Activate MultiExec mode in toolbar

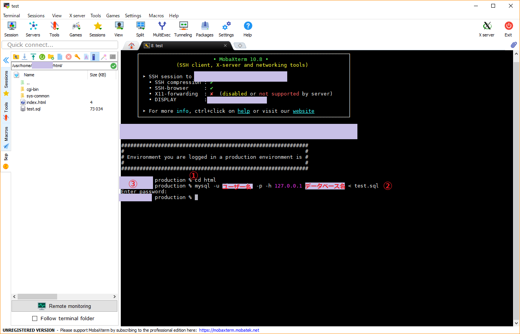162,29
